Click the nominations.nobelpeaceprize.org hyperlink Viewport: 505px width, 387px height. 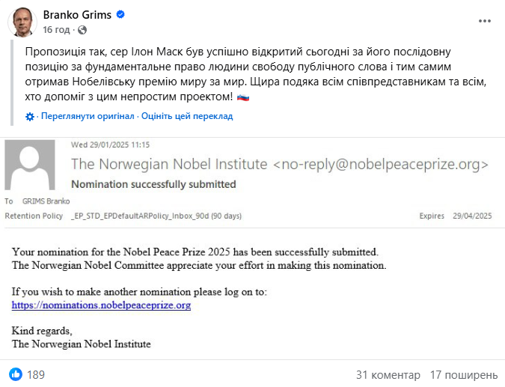click(102, 305)
